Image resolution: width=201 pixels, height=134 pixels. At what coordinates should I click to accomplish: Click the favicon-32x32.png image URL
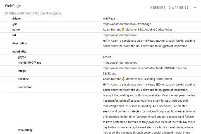[145, 71]
